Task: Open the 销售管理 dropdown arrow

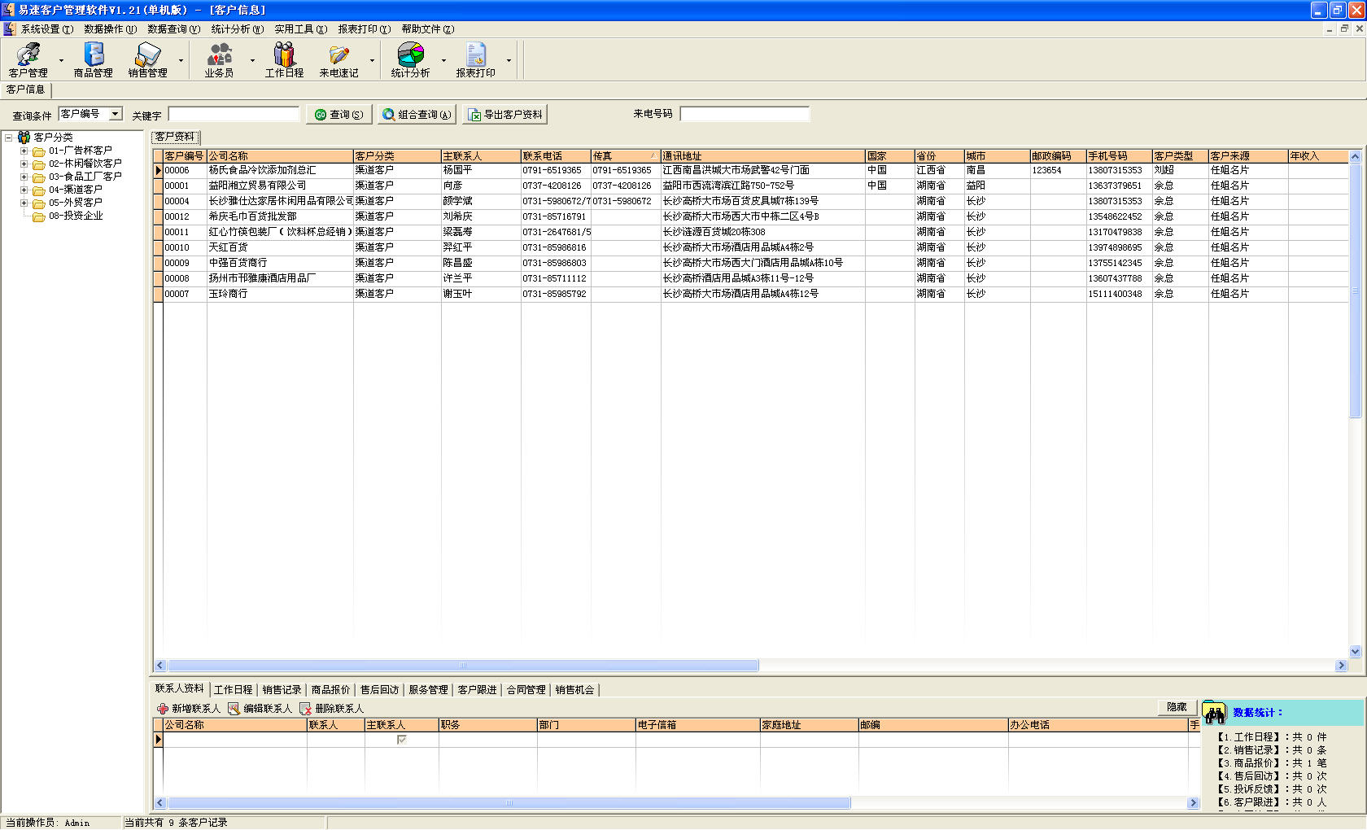Action: tap(181, 61)
